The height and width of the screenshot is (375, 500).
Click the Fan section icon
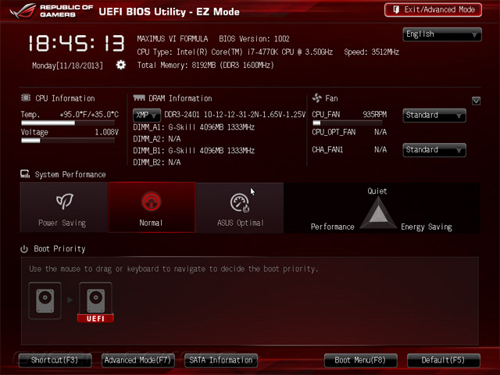(x=317, y=98)
